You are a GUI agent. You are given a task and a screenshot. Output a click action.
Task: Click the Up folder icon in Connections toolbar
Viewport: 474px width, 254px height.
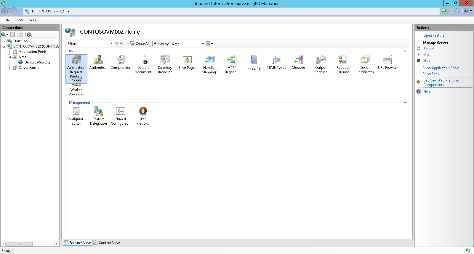(21, 35)
